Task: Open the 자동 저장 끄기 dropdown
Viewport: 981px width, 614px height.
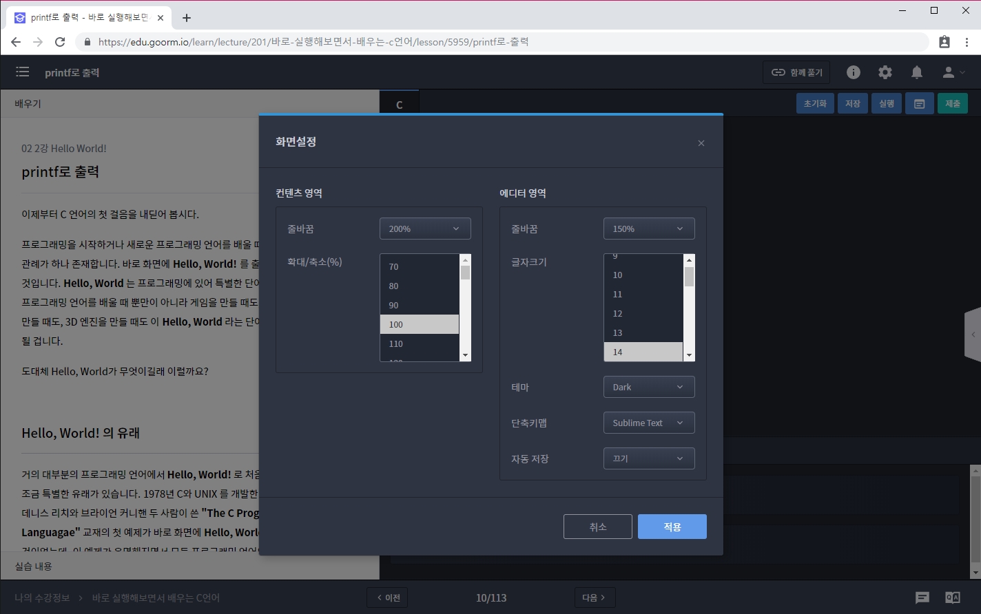Action: click(x=649, y=458)
